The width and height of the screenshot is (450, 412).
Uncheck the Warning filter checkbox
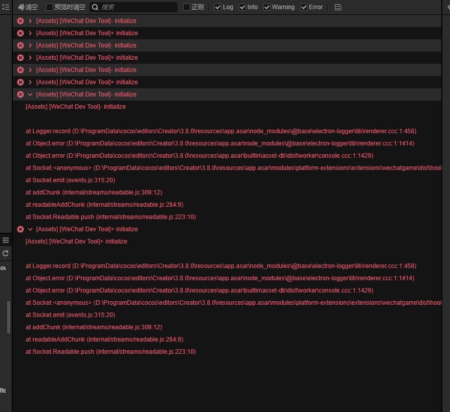tap(267, 7)
